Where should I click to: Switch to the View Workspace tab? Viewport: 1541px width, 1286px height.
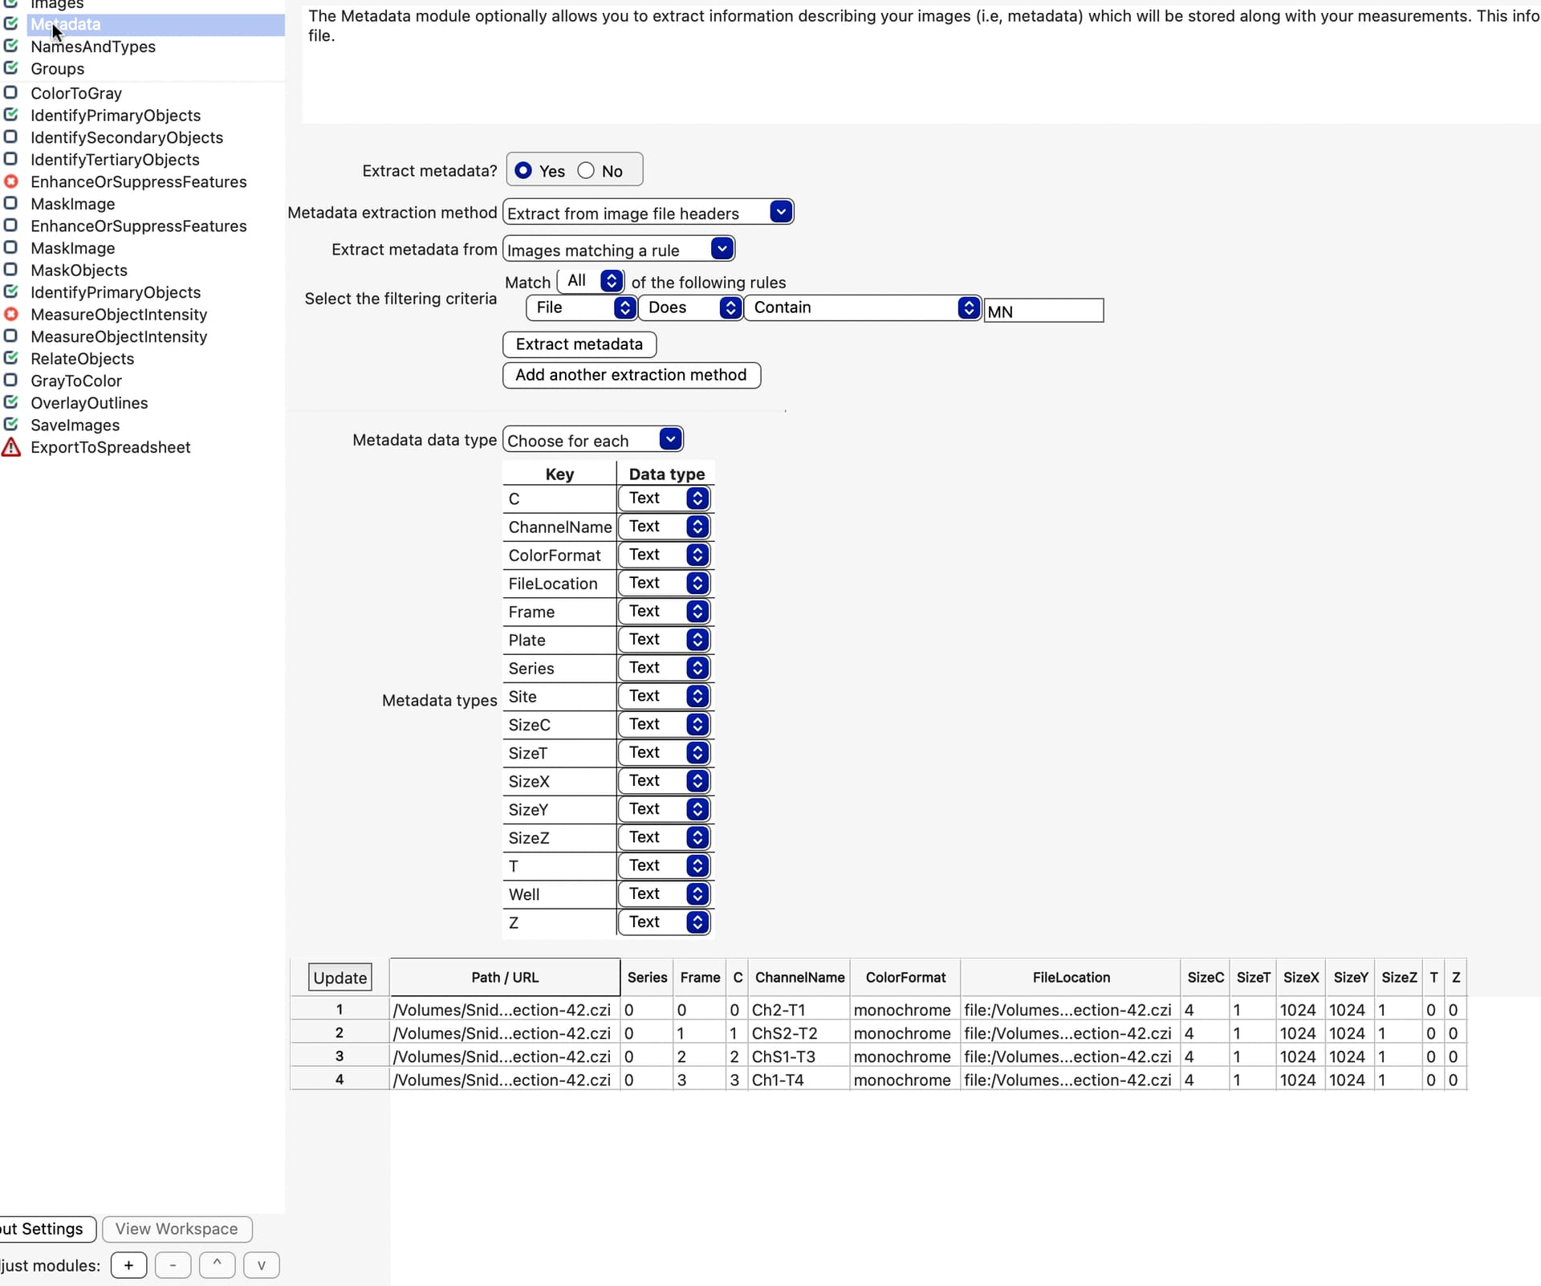point(177,1229)
